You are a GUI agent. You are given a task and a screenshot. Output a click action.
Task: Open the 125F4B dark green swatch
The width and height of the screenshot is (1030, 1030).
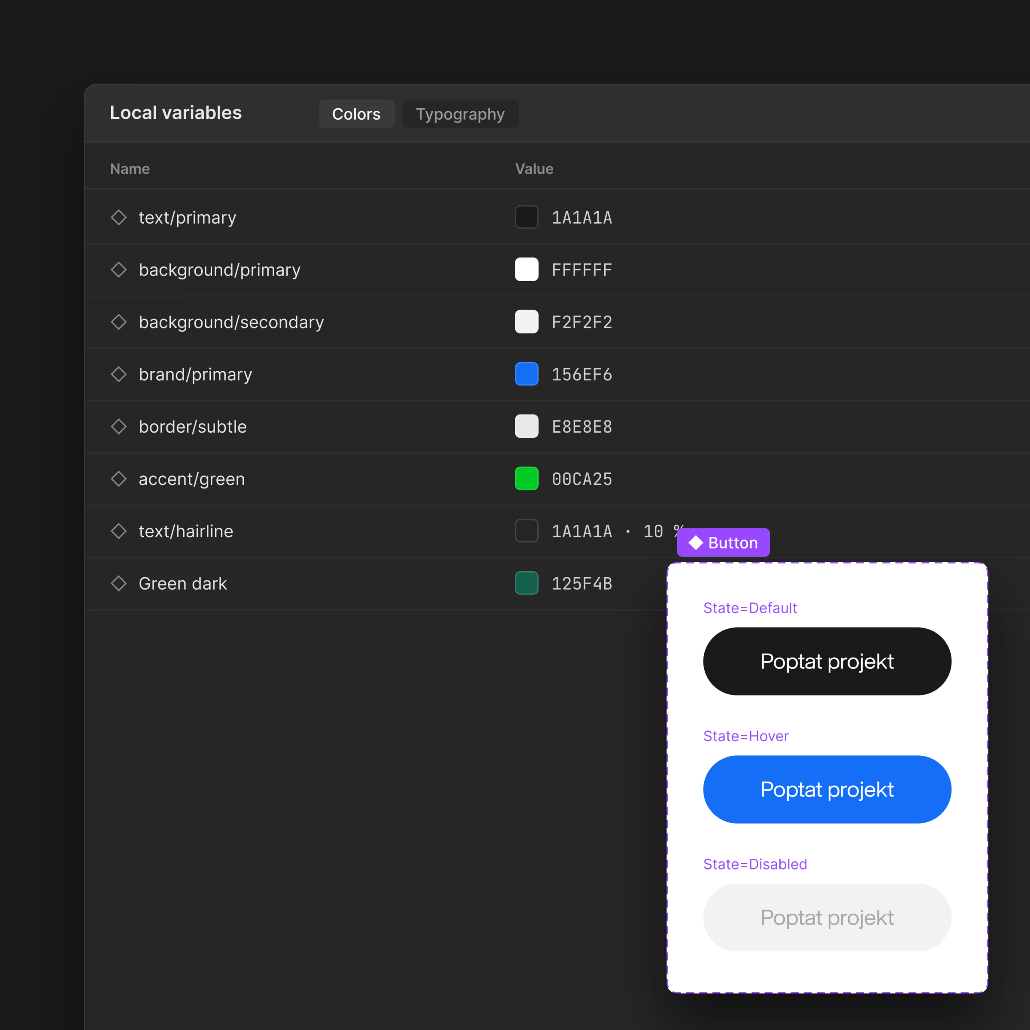coord(526,583)
